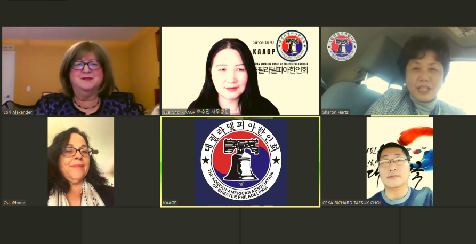Select Sue Cho KAAGP video tile
Viewport: 476px width, 244px height.
240,71
